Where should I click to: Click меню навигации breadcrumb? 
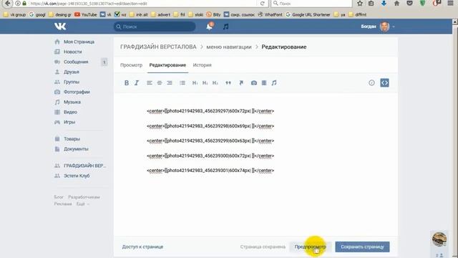tap(229, 47)
